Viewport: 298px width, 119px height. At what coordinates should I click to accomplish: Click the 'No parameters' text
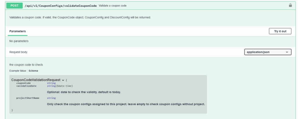click(19, 41)
